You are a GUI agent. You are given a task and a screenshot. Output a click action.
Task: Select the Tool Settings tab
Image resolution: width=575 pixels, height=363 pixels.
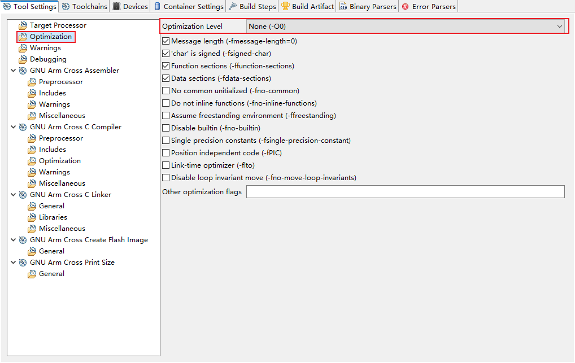(x=30, y=7)
